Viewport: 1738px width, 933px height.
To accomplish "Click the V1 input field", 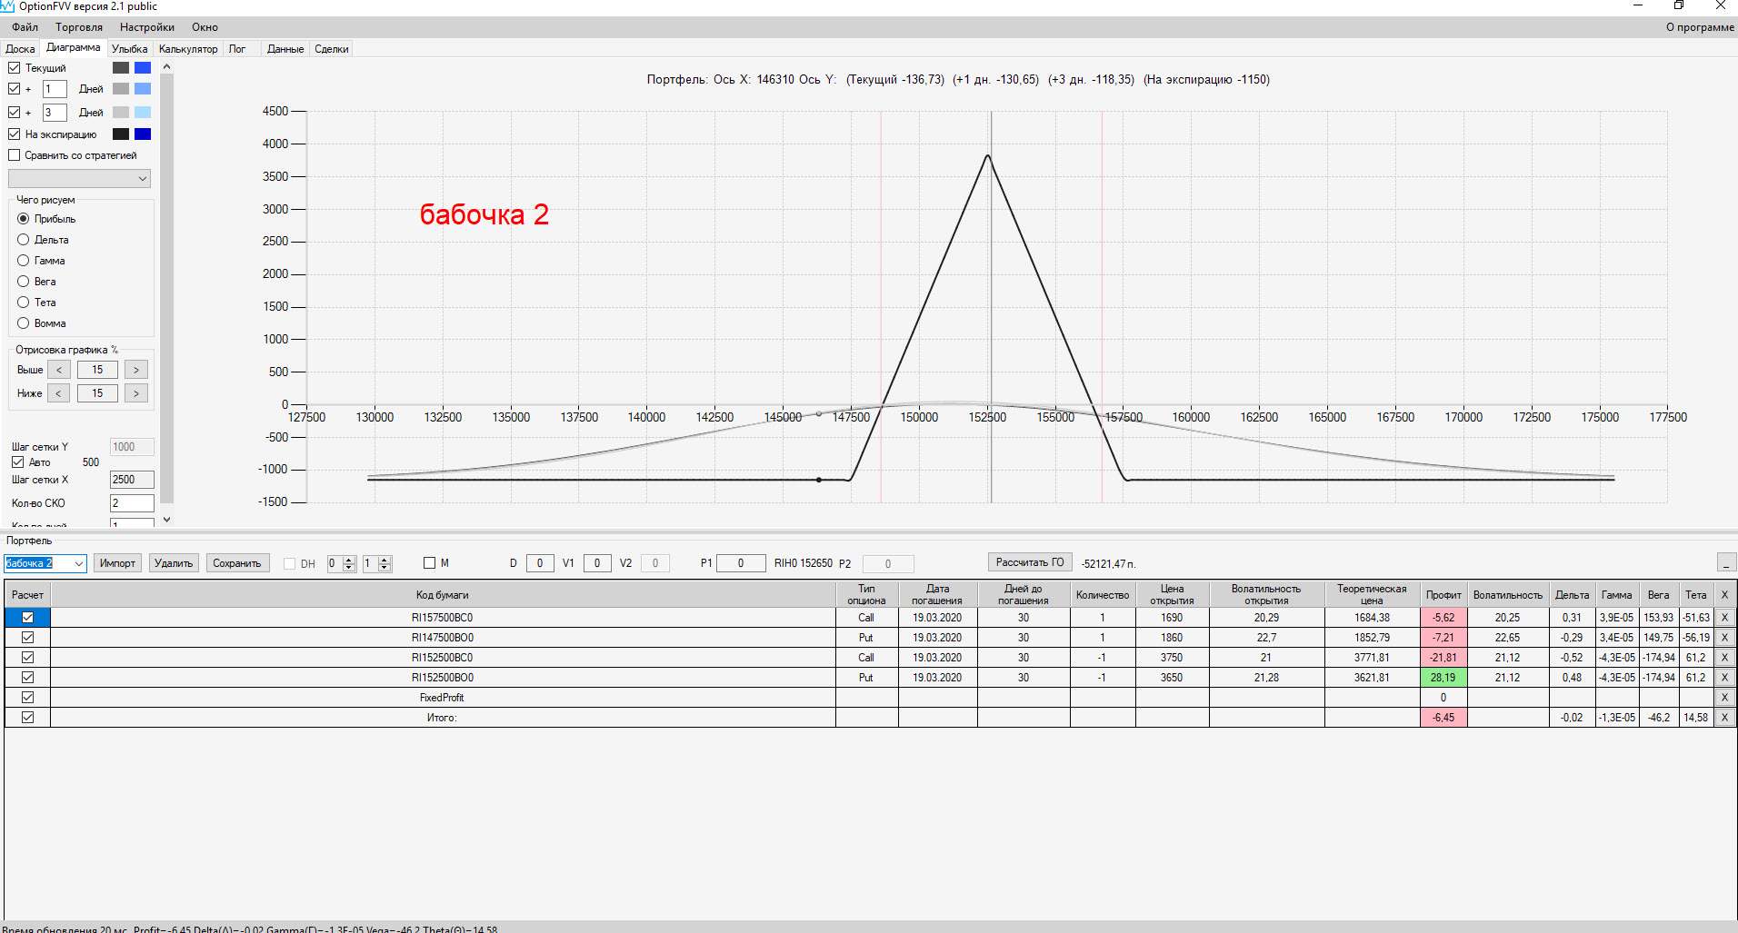I will pos(597,563).
